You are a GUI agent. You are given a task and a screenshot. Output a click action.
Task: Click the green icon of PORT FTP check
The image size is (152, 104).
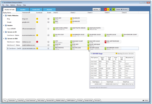pos(54,45)
